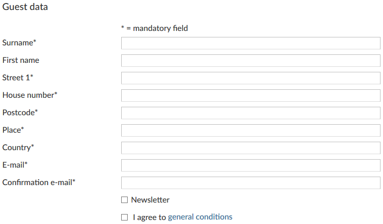
Task: Click the Country label text
Action: 17,148
